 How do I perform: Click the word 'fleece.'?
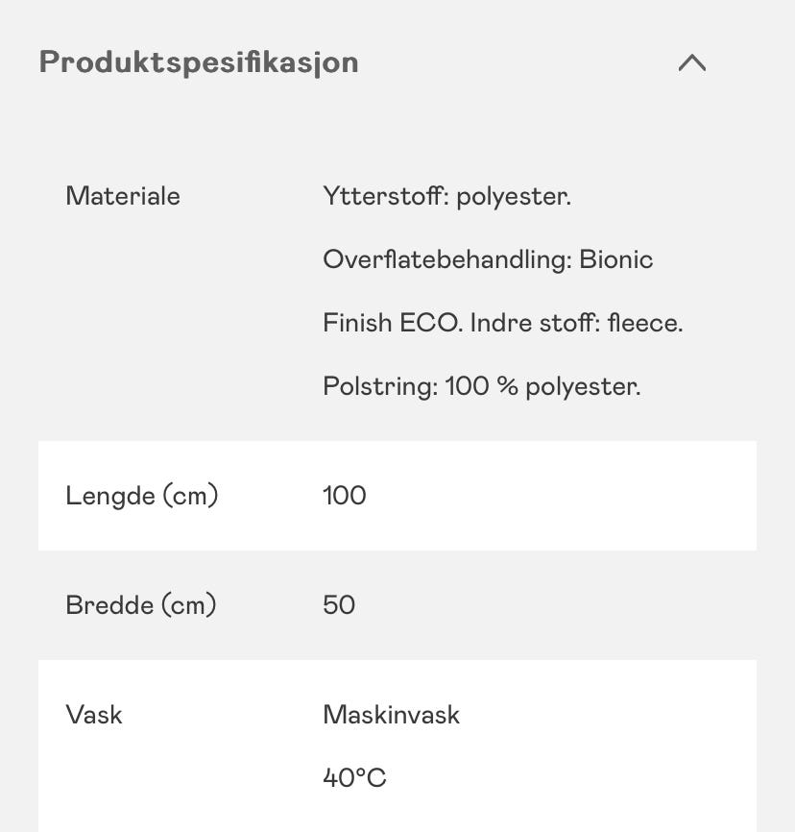pos(645,323)
